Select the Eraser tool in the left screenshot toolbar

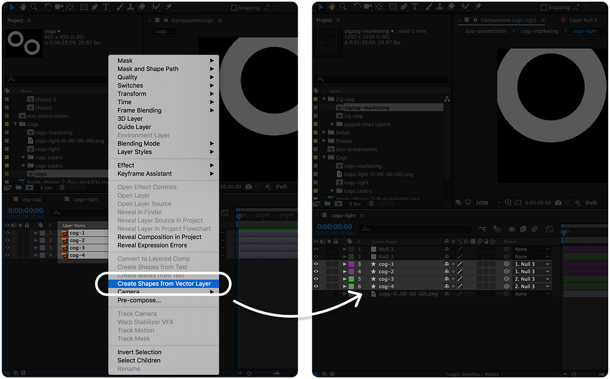point(142,7)
